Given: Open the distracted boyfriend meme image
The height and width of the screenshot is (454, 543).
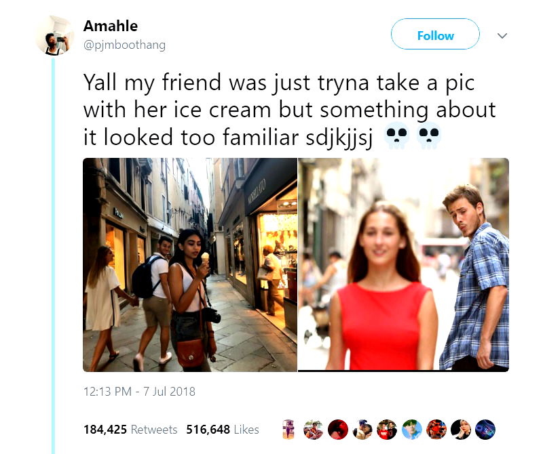Looking at the screenshot, I should click(x=403, y=265).
